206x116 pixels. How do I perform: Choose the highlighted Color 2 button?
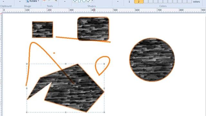click(139, 2)
